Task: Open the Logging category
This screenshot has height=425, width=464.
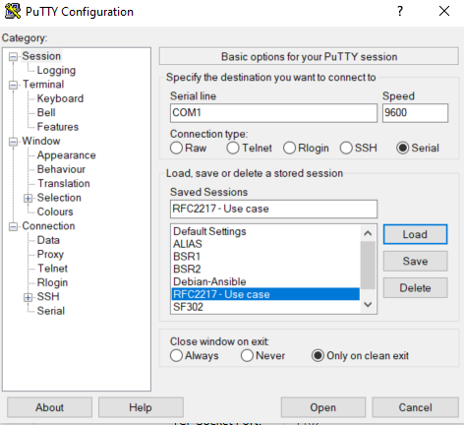Action: click(56, 70)
